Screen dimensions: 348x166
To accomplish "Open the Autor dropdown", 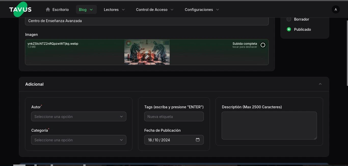I will click(x=78, y=117).
